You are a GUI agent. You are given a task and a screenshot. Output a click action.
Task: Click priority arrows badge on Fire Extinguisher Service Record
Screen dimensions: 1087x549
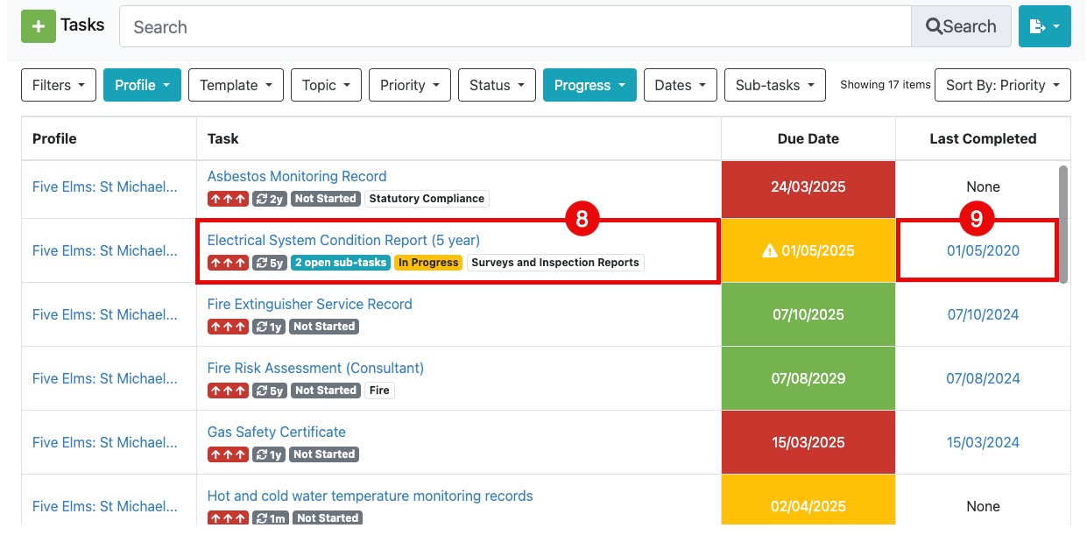228,327
